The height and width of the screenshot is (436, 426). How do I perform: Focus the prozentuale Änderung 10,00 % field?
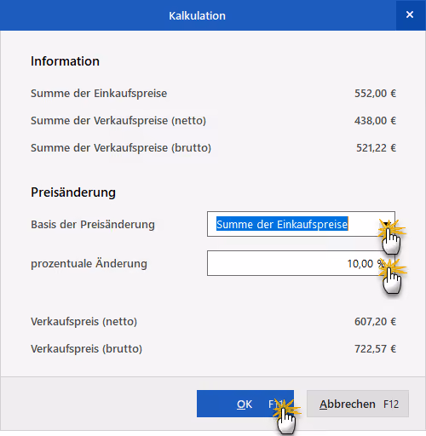[301, 263]
